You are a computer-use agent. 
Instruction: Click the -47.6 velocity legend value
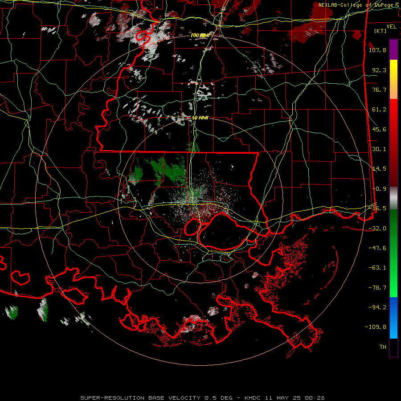coord(377,248)
